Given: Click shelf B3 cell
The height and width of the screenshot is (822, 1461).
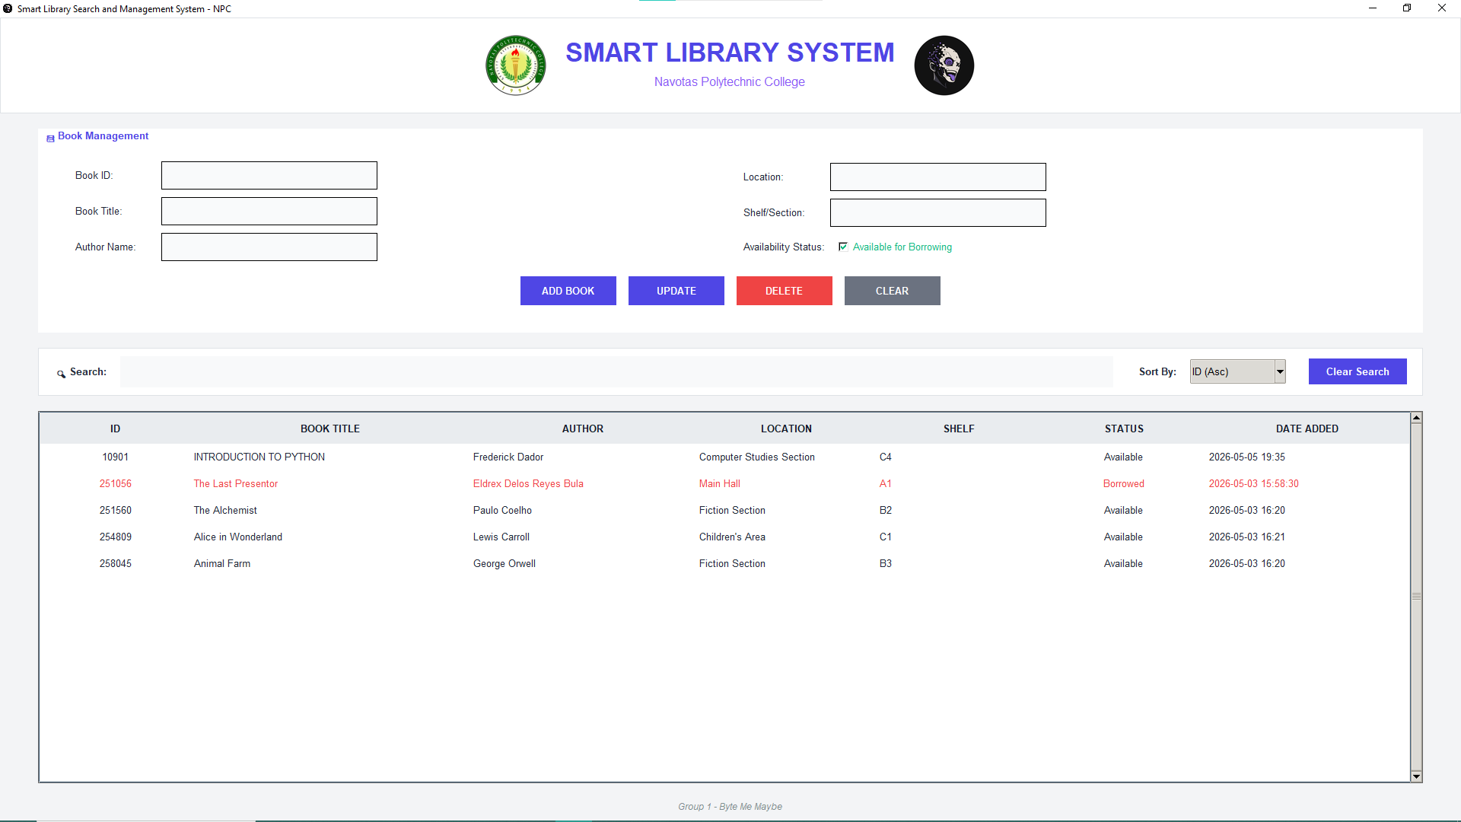Looking at the screenshot, I should pos(886,563).
